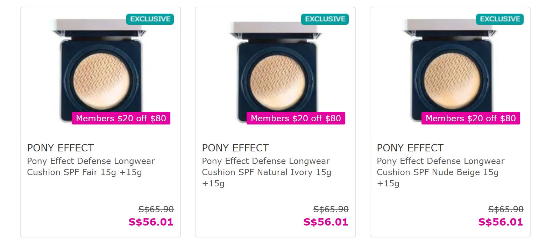Click strikethrough S$65.90 price on Nude Beige cushion
Screen dimensions: 546x243
pyautogui.click(x=506, y=209)
